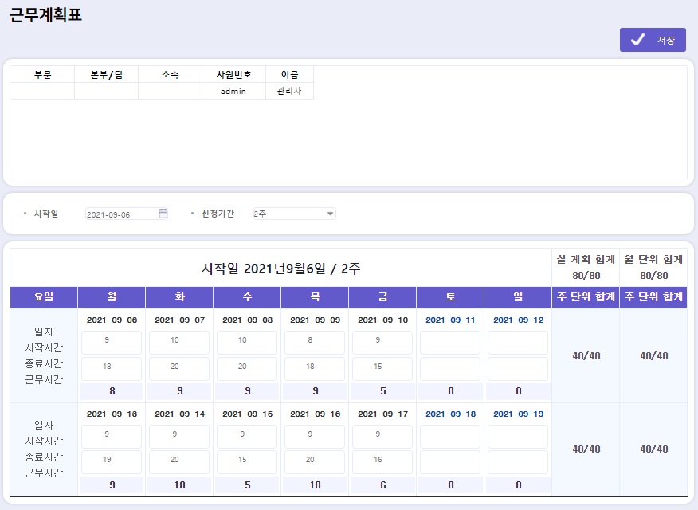Edit start time field for 2021-09-16
698x510 pixels.
(x=315, y=436)
